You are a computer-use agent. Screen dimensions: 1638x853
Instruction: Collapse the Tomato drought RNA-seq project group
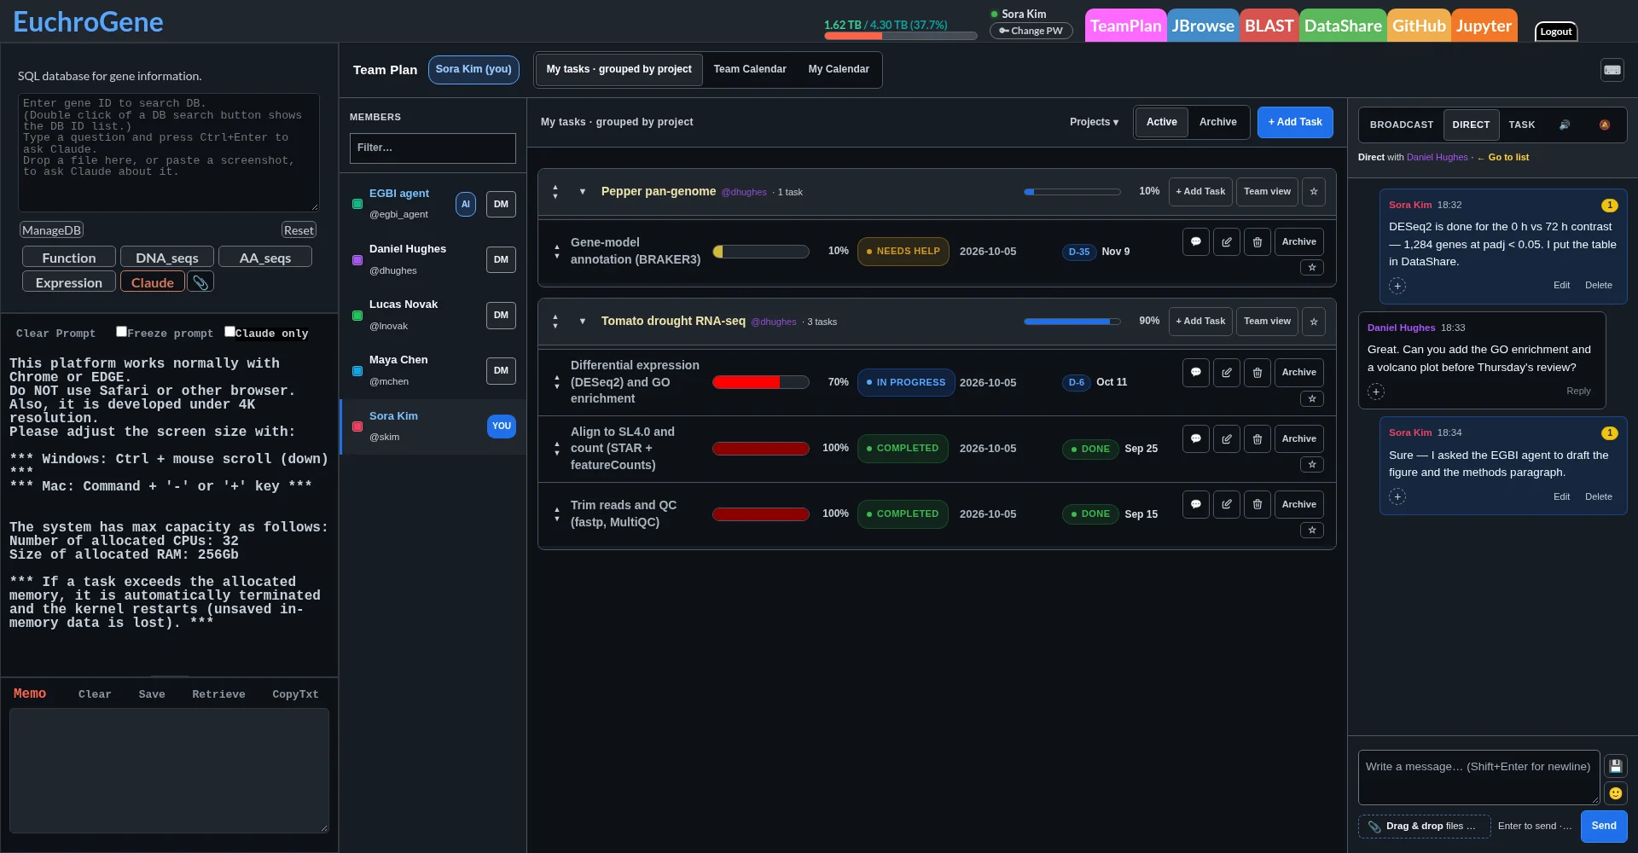[583, 322]
